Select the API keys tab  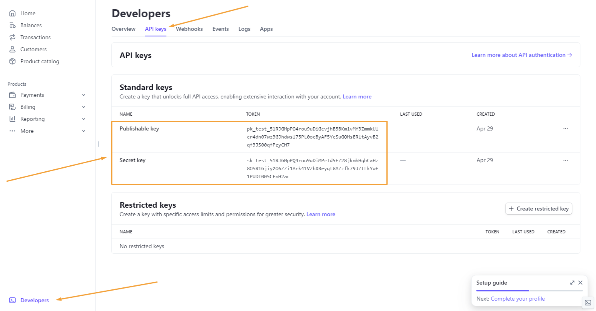(156, 29)
